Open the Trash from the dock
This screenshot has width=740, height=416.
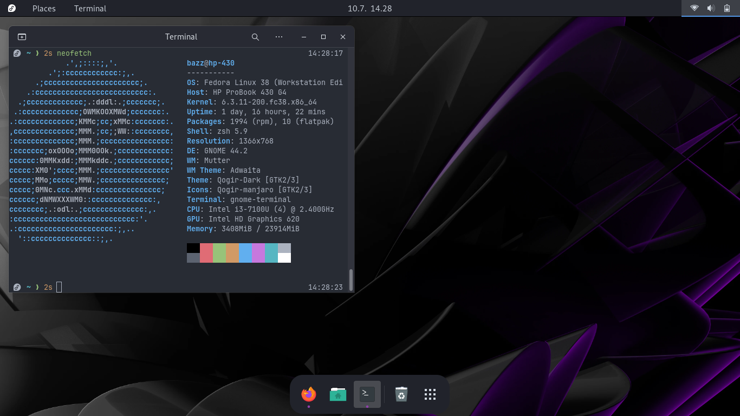pos(401,394)
